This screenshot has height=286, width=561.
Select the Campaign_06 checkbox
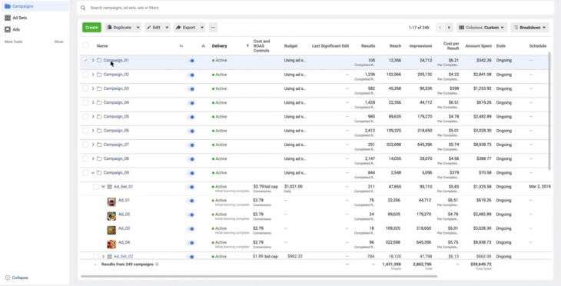85,131
